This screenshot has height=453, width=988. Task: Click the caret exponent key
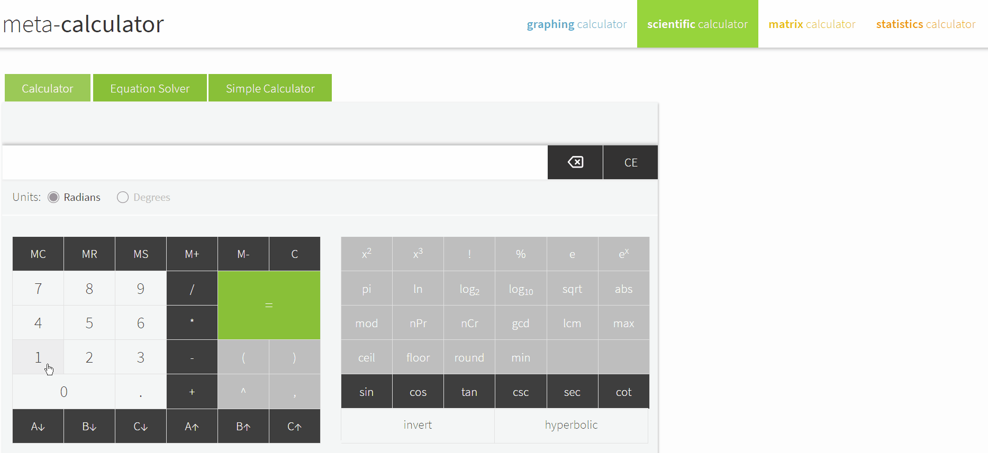pos(243,392)
